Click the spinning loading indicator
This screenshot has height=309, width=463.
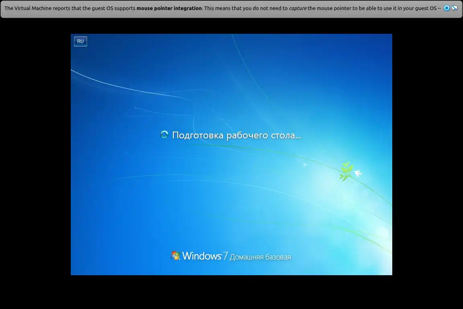(164, 134)
